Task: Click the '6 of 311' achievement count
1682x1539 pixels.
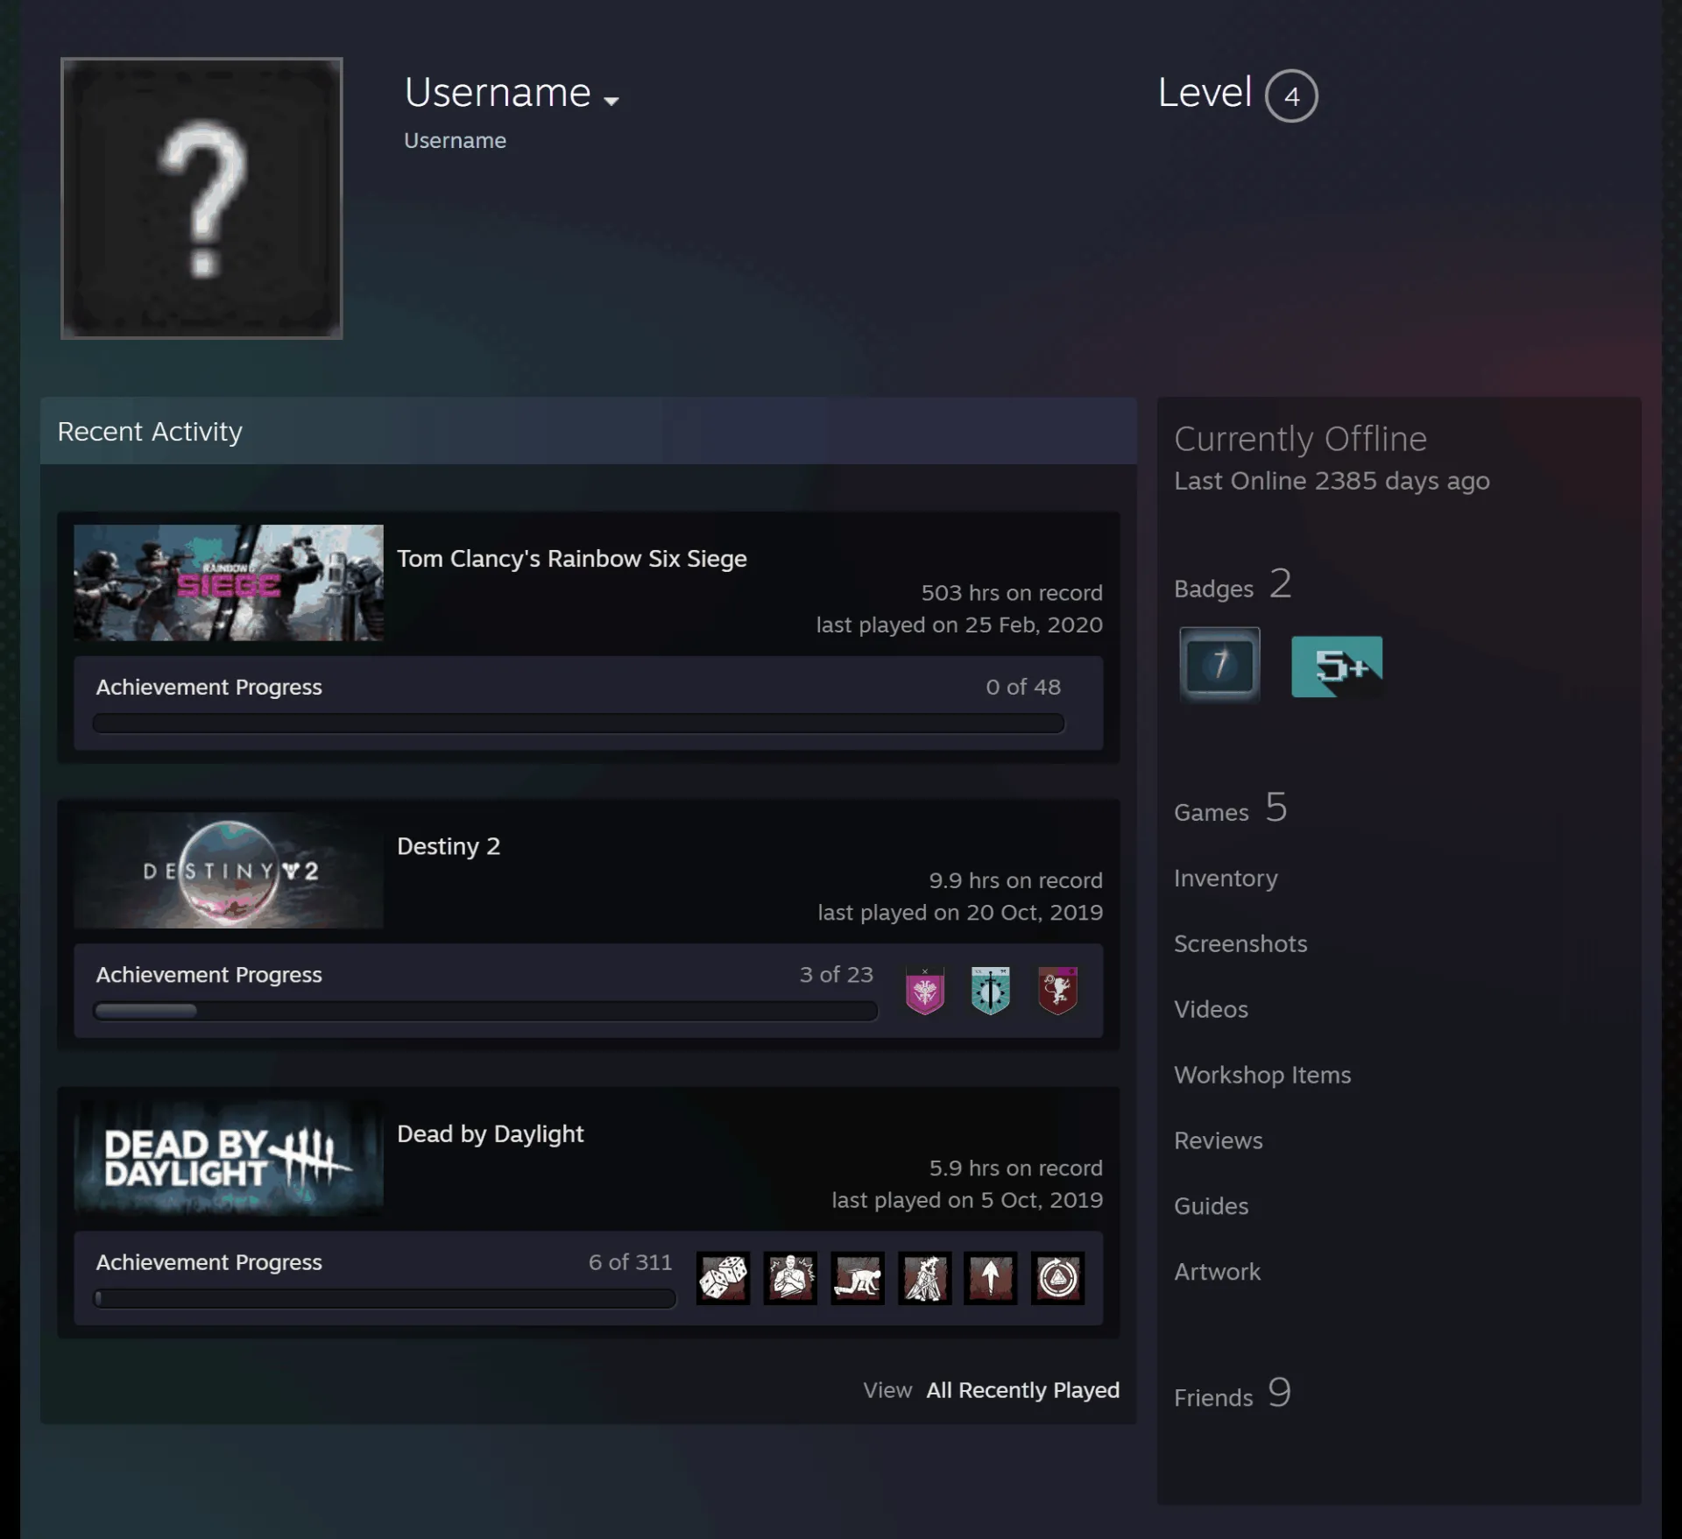Action: [630, 1262]
